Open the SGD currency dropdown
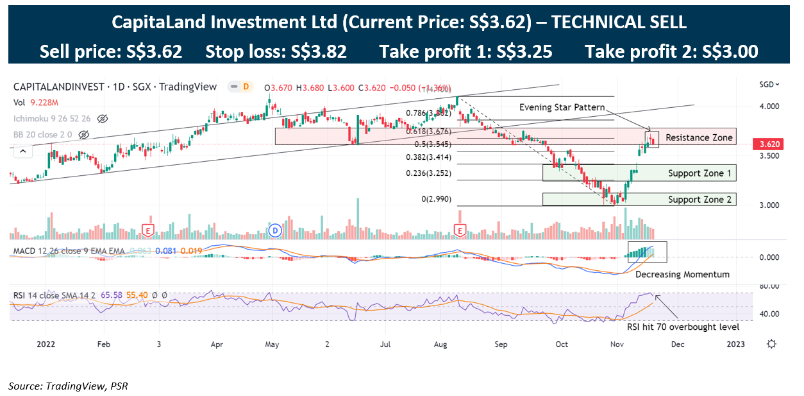Viewport: 804px width, 396px height. pos(769,84)
